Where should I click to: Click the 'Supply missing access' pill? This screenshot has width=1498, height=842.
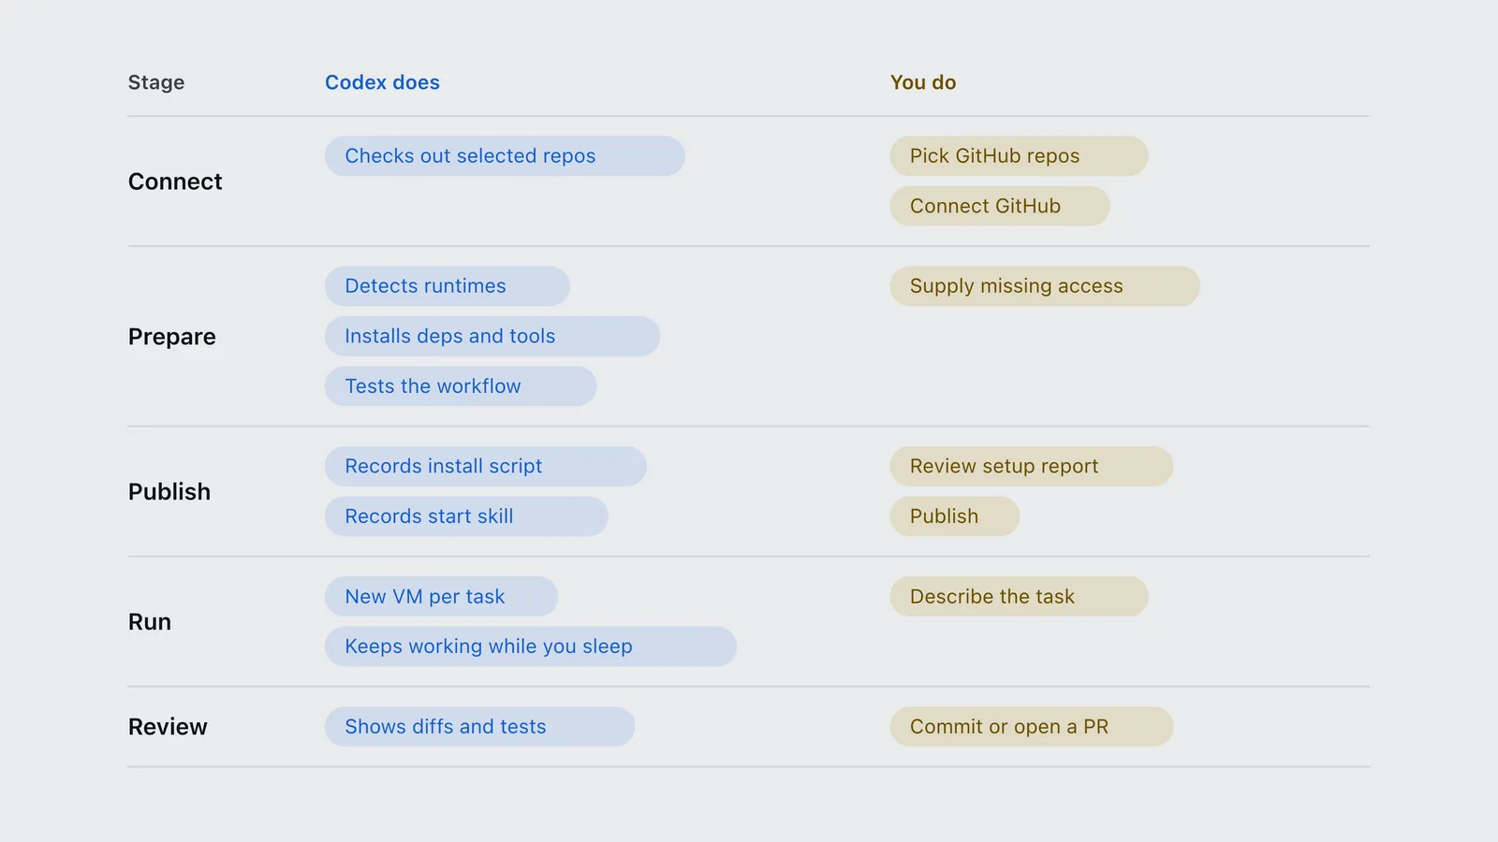coord(1045,286)
